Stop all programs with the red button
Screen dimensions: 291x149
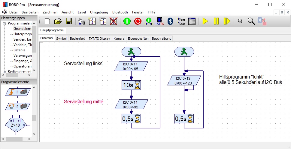pos(138,21)
